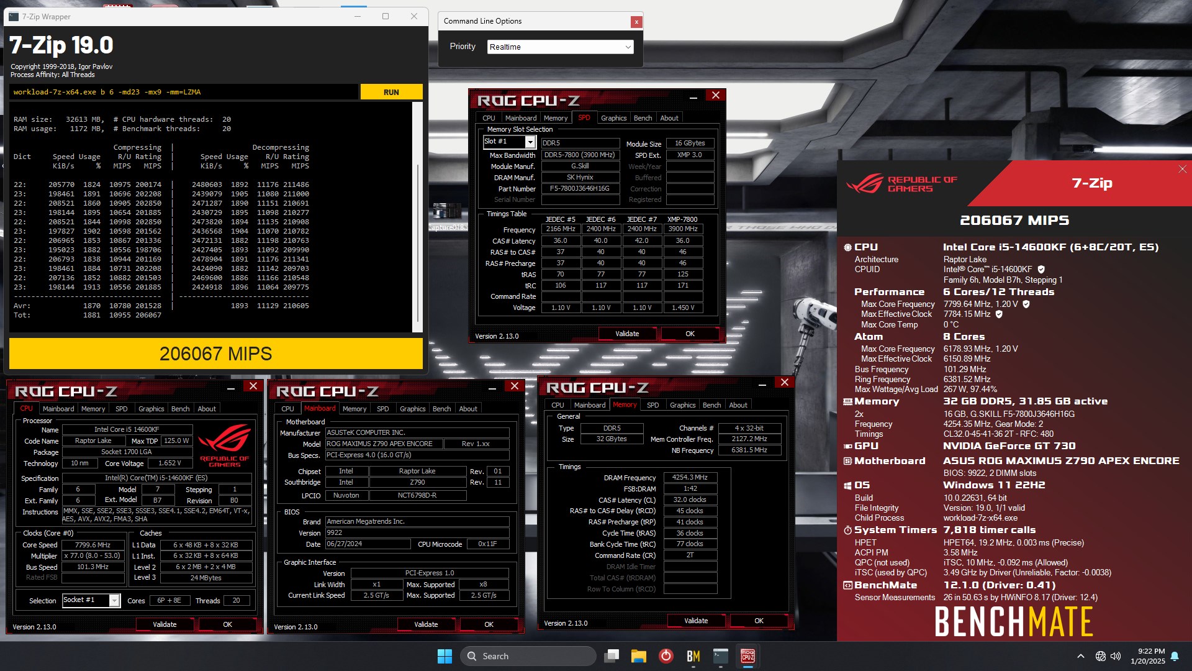1192x671 pixels.
Task: Open Windows Start menu
Action: pos(445,656)
